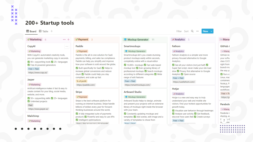Click the Marketing column count 6

46,40
